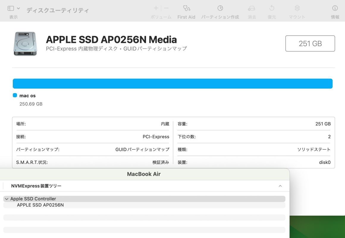345x238 pixels.
Task: Click the ソリッドステート type value
Action: pyautogui.click(x=314, y=149)
